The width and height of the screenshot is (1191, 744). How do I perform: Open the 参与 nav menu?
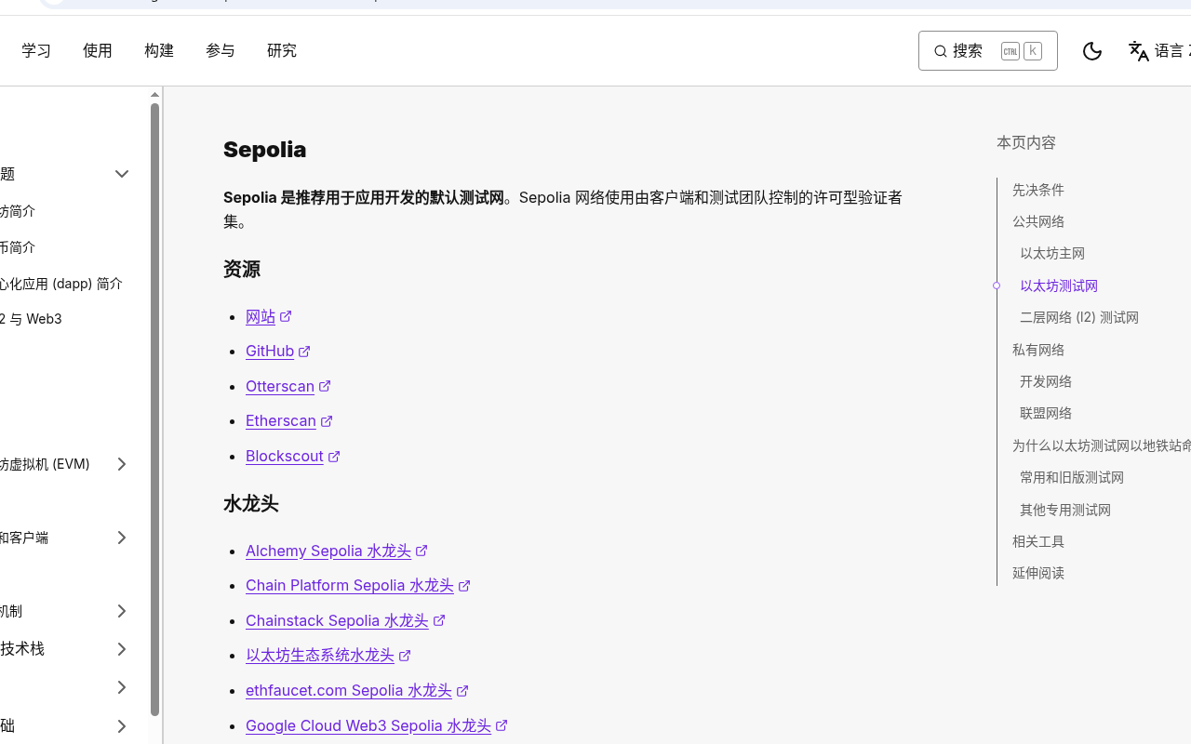pos(221,50)
